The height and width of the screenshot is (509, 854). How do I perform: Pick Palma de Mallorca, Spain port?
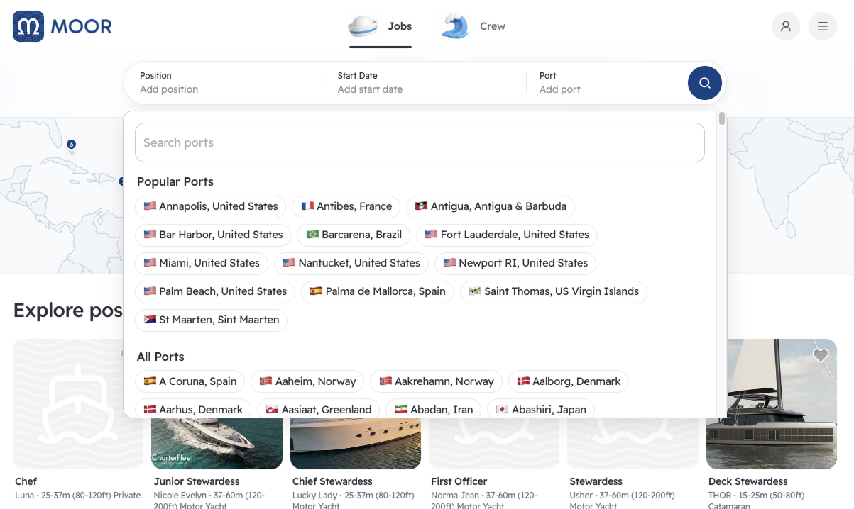click(x=377, y=291)
